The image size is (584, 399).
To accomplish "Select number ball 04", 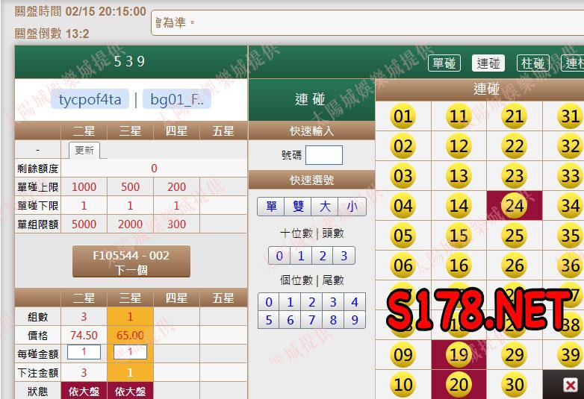I will [403, 206].
